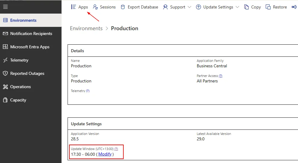Viewport: 298px width, 163px height.
Task: Open the Capacity page
Action: (x=31, y=100)
